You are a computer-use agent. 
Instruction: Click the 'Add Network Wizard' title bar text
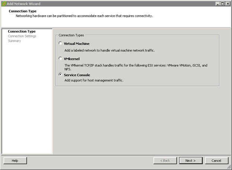click(x=24, y=3)
